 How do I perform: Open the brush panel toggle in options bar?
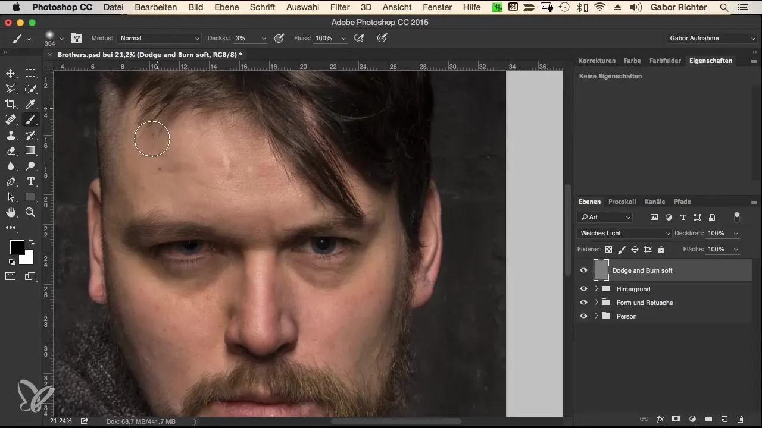click(x=76, y=38)
